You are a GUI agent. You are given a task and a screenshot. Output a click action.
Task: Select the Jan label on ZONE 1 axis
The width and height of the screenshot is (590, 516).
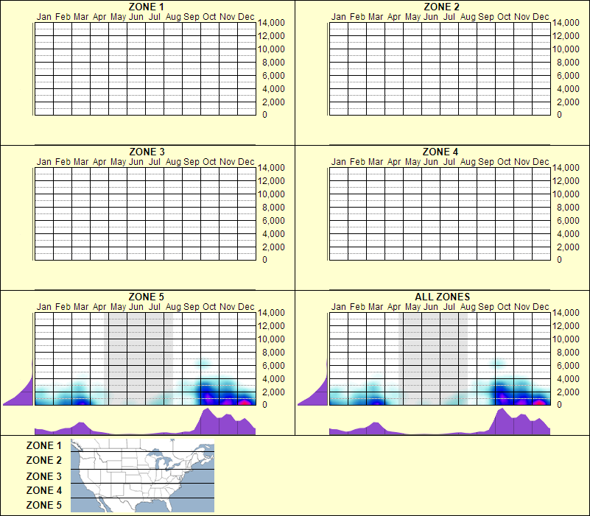coord(43,16)
